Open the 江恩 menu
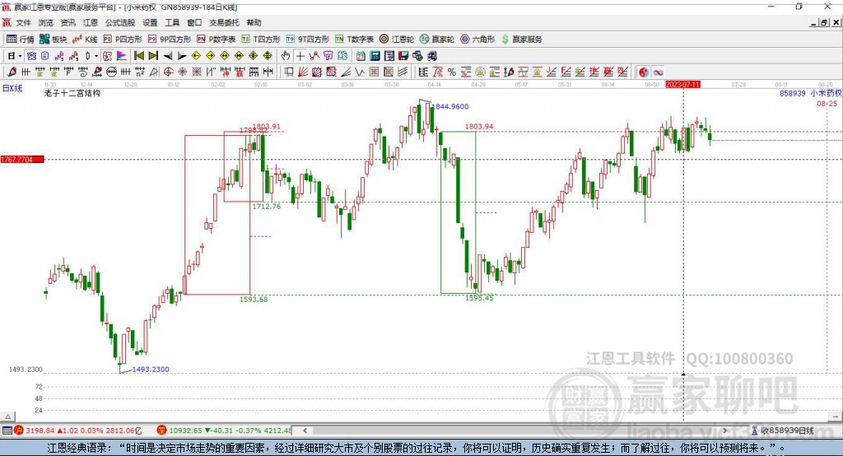 point(91,22)
